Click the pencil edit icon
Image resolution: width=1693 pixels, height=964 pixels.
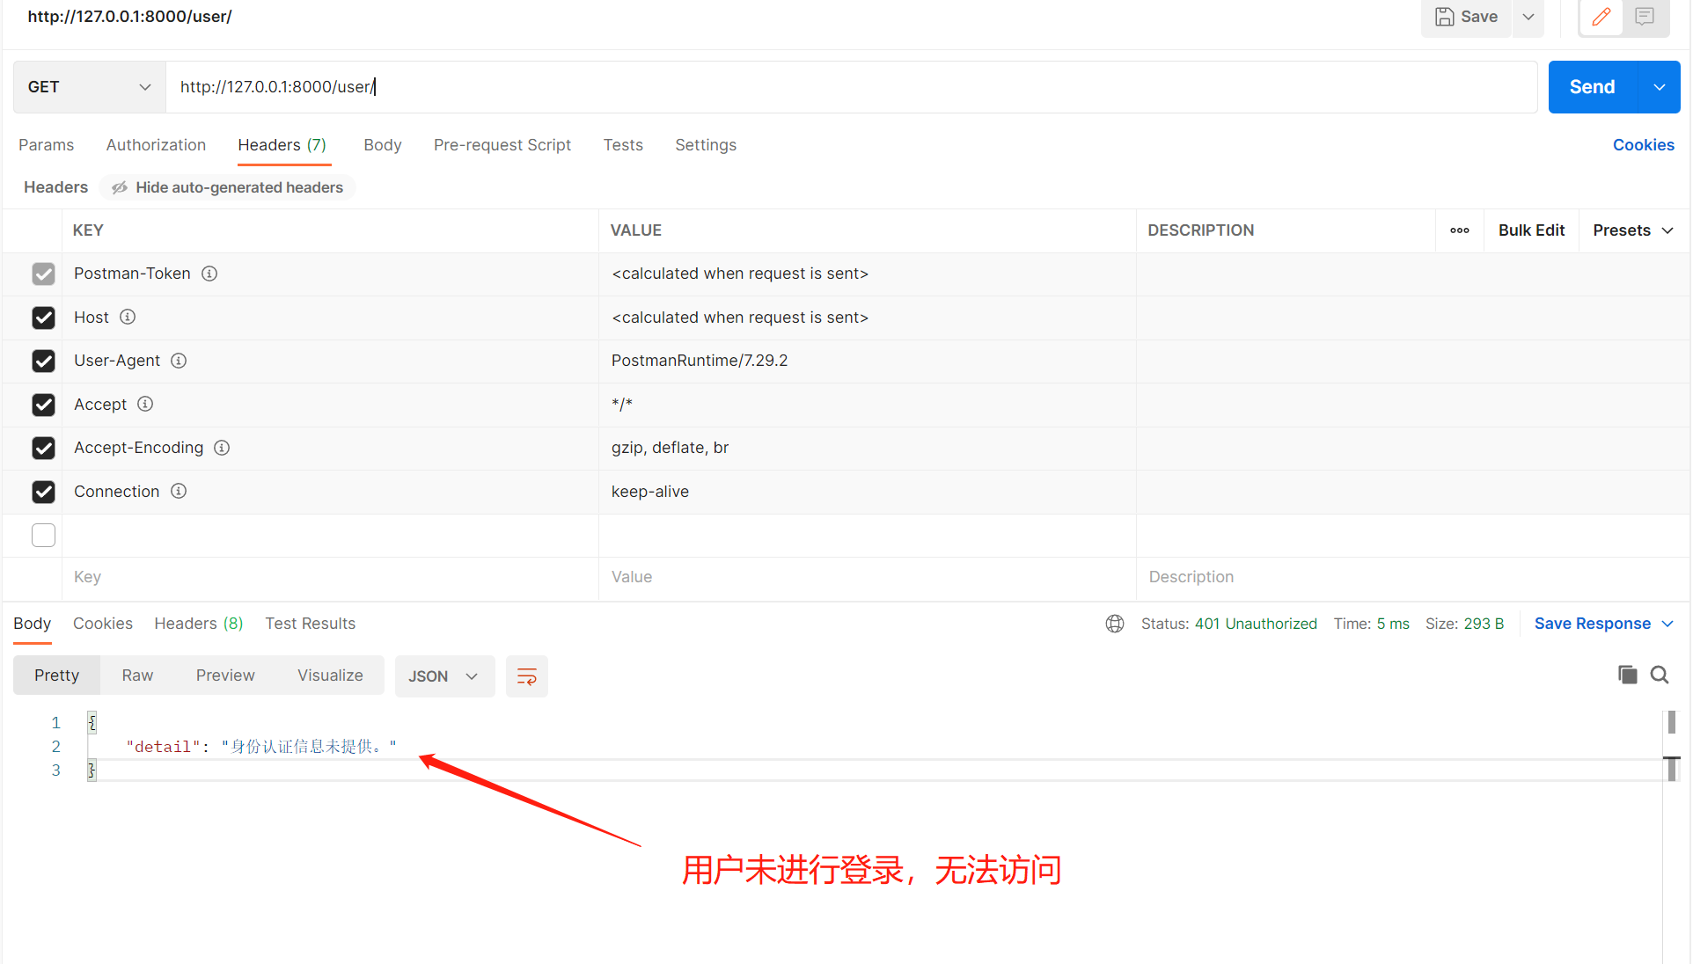pos(1601,17)
